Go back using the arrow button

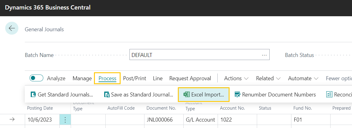click(12, 28)
